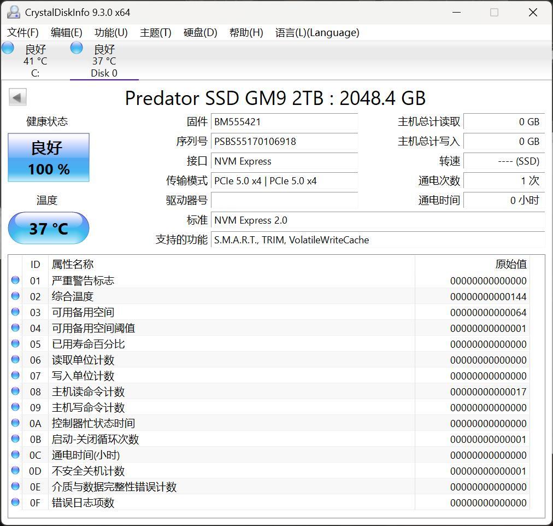Click the status dot for attribute 09
Image resolution: width=553 pixels, height=526 pixels.
[15, 407]
